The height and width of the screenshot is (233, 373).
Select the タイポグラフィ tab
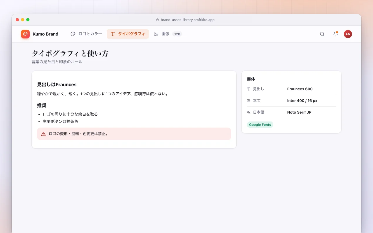pos(128,34)
